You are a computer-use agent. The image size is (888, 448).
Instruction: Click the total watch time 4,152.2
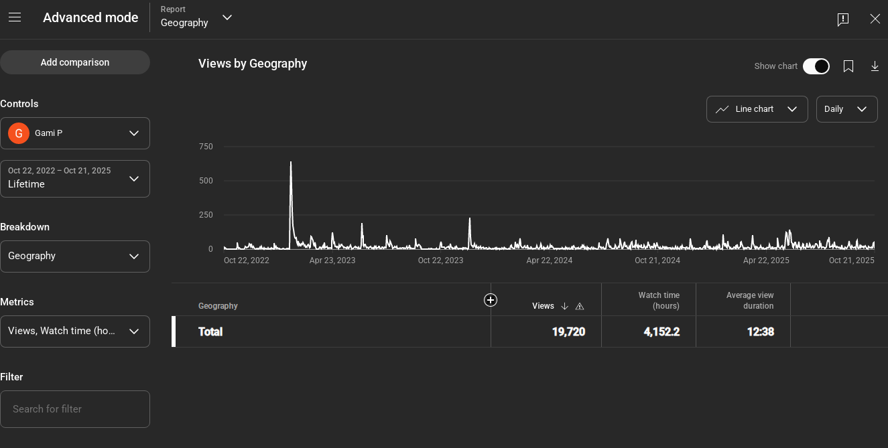pos(661,331)
